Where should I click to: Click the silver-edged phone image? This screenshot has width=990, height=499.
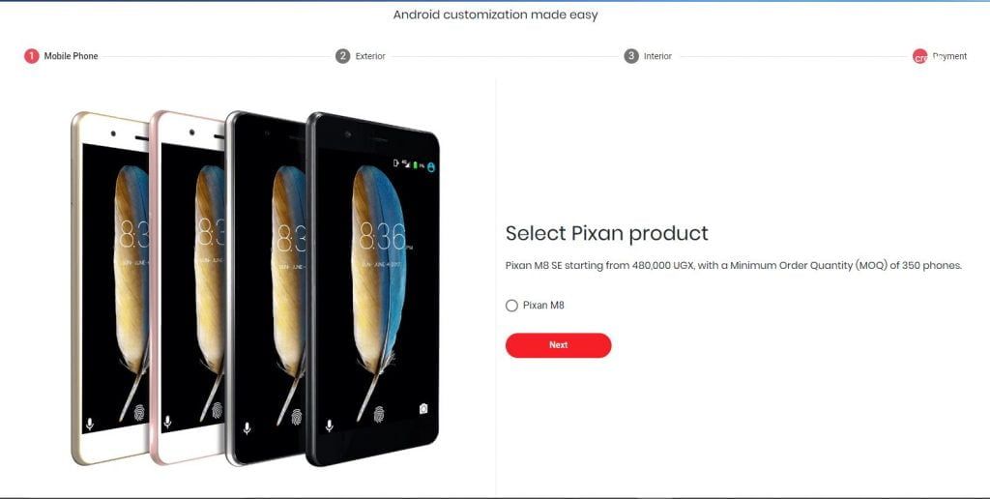tap(265, 287)
